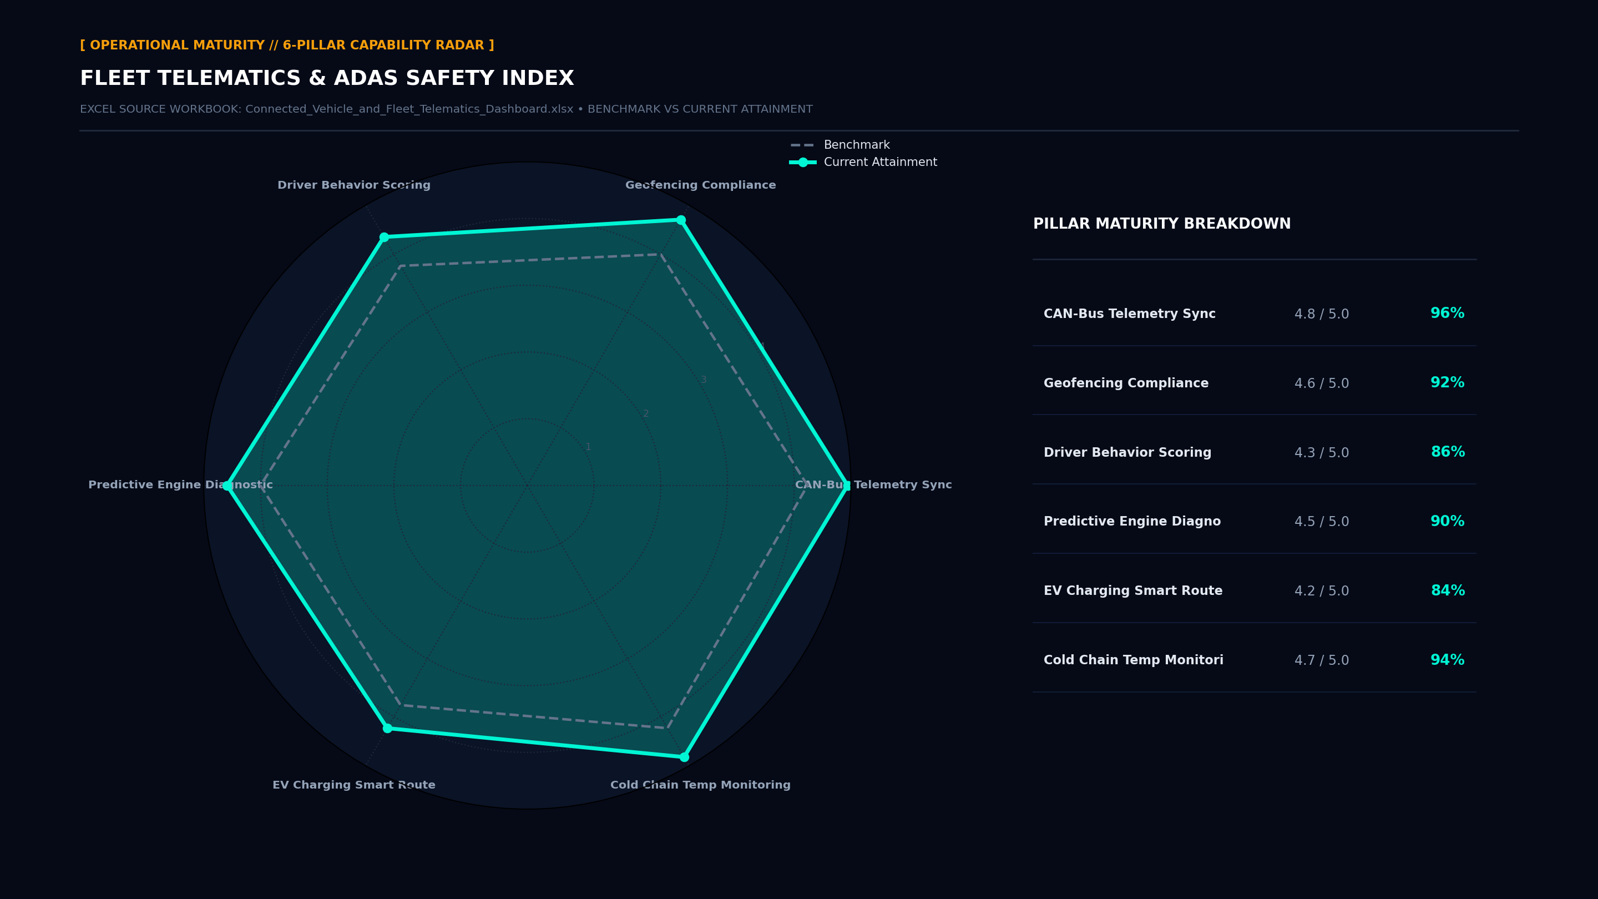Click the CAN-Bus Telemetry attainment data point
Viewport: 1598px width, 899px height.
pyautogui.click(x=847, y=486)
